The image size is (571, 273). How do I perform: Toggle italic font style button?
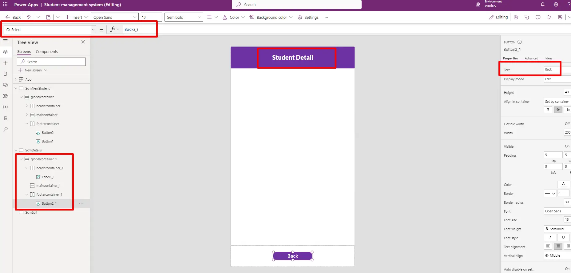(x=550, y=238)
